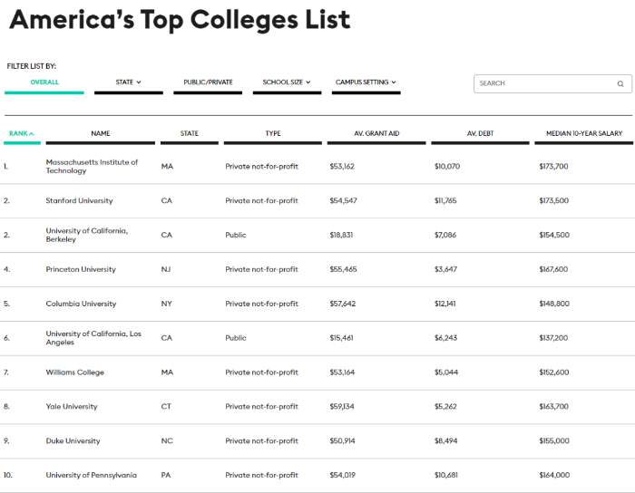The height and width of the screenshot is (493, 635).
Task: Sort by State column header
Action: pos(189,133)
